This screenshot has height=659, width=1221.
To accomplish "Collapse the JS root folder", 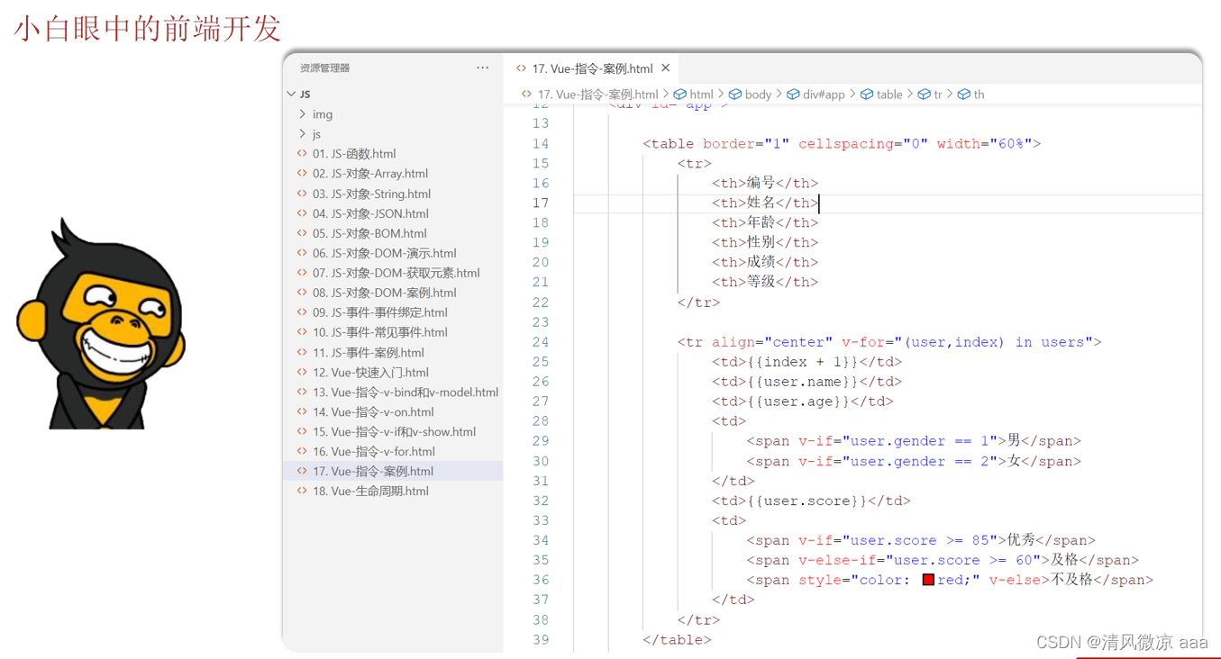I will [291, 94].
